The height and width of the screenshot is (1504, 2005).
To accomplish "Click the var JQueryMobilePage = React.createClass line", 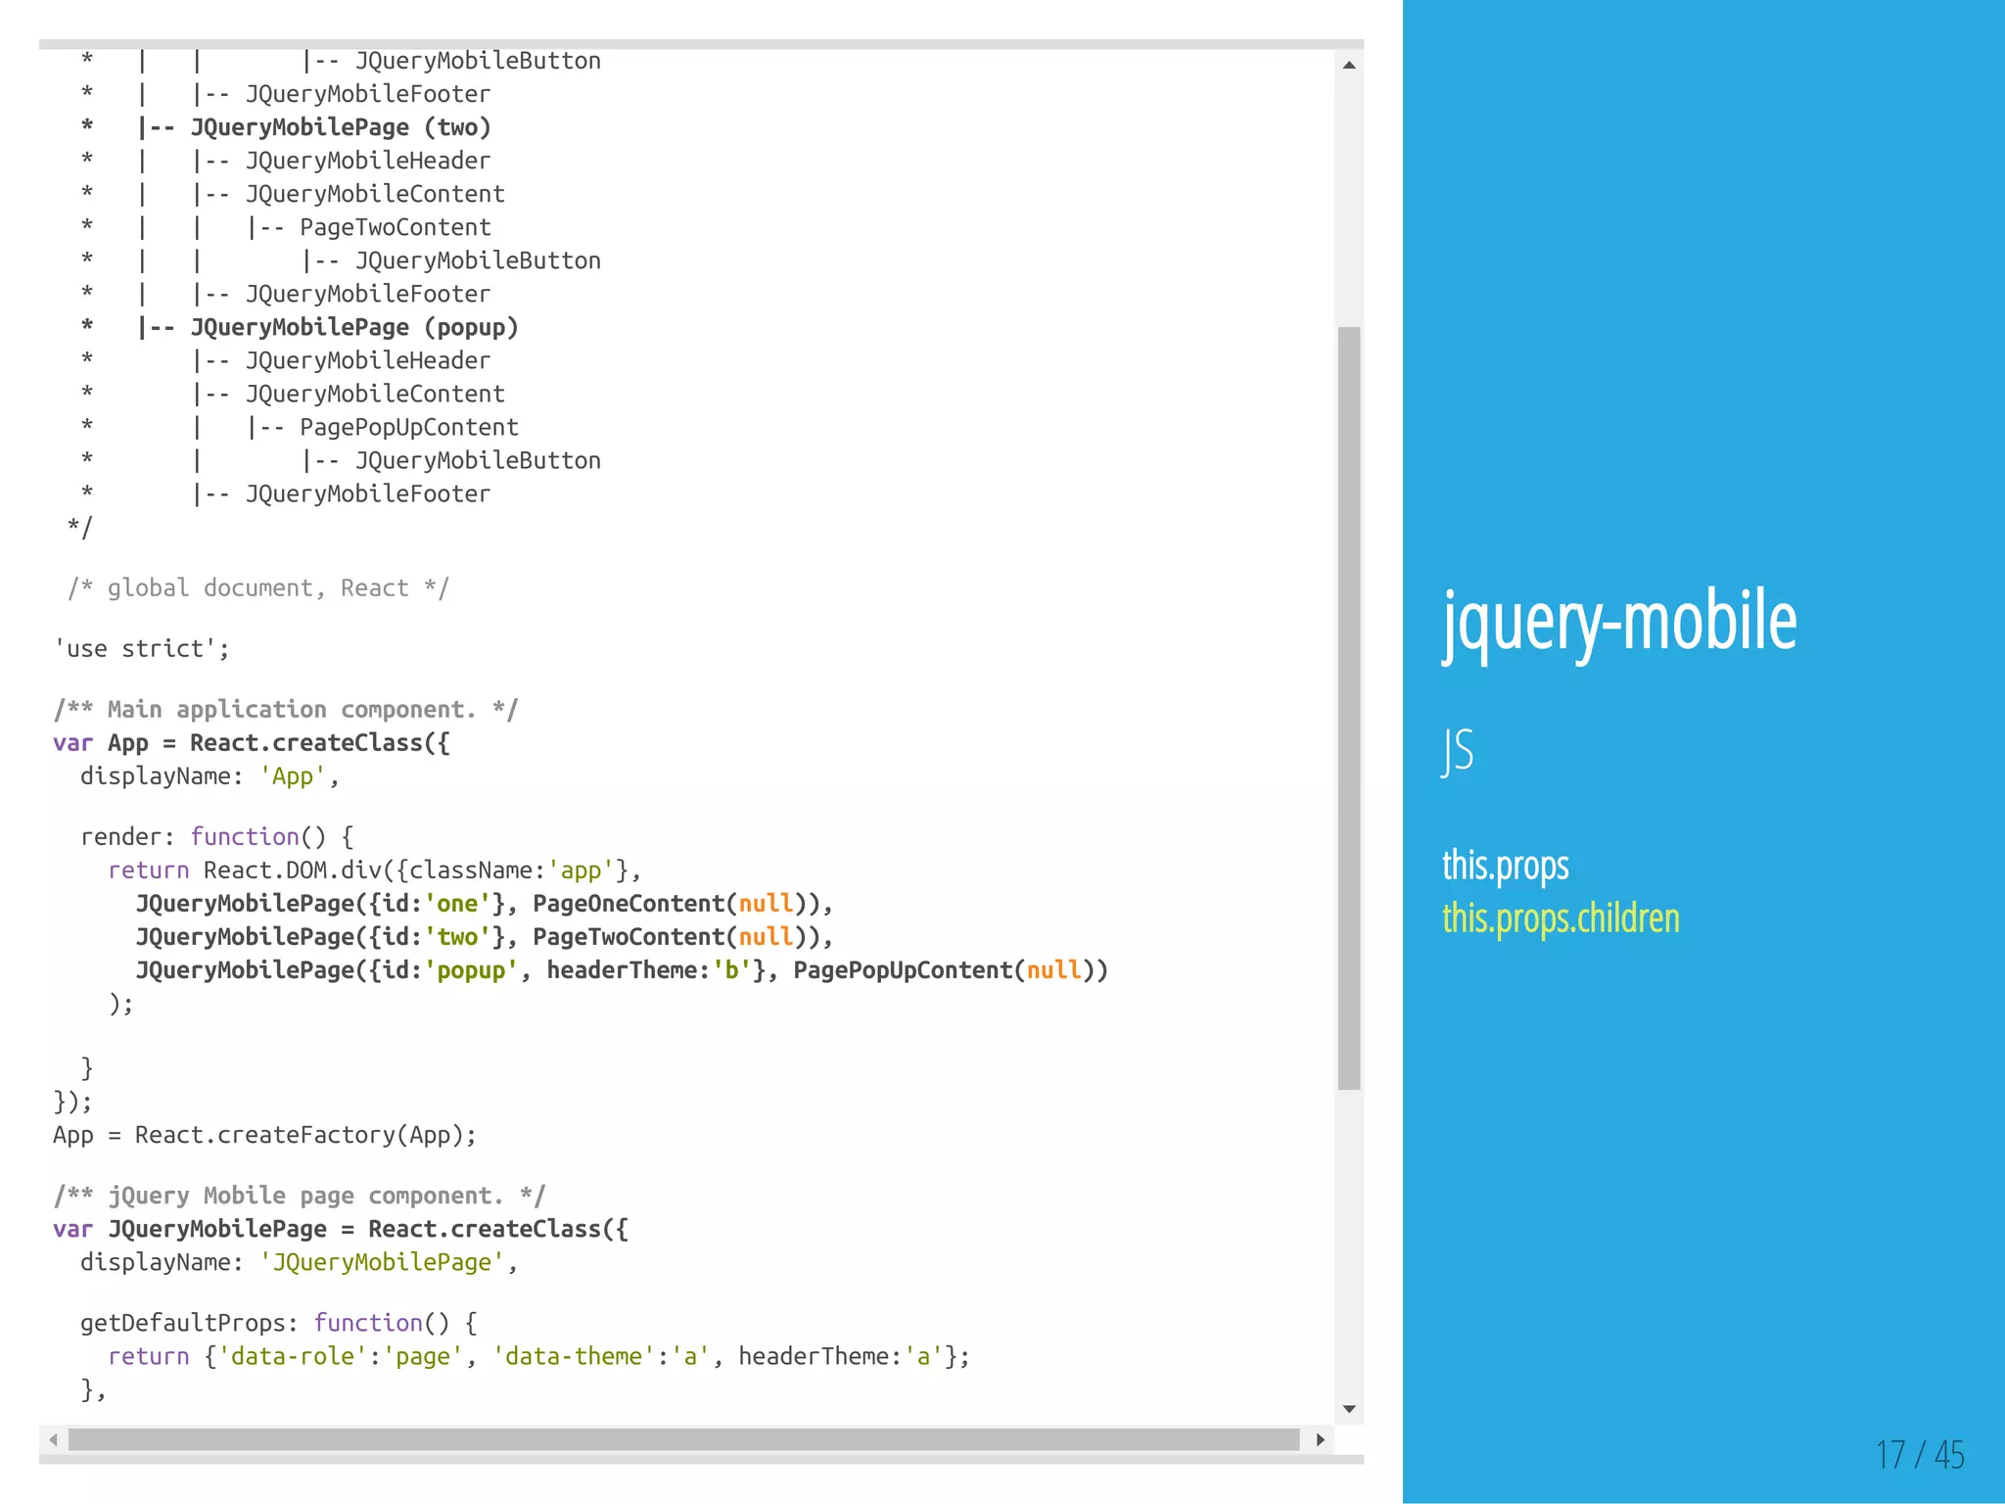I will point(341,1229).
